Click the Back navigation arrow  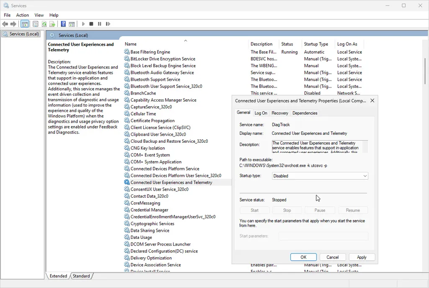click(5, 24)
